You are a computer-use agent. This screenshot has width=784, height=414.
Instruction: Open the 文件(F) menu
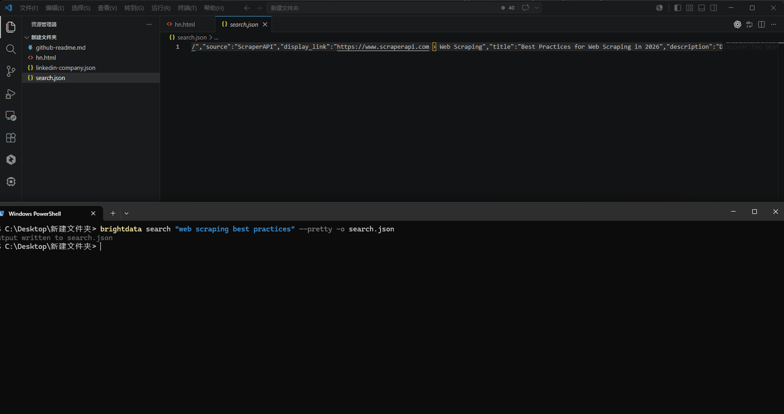[29, 8]
